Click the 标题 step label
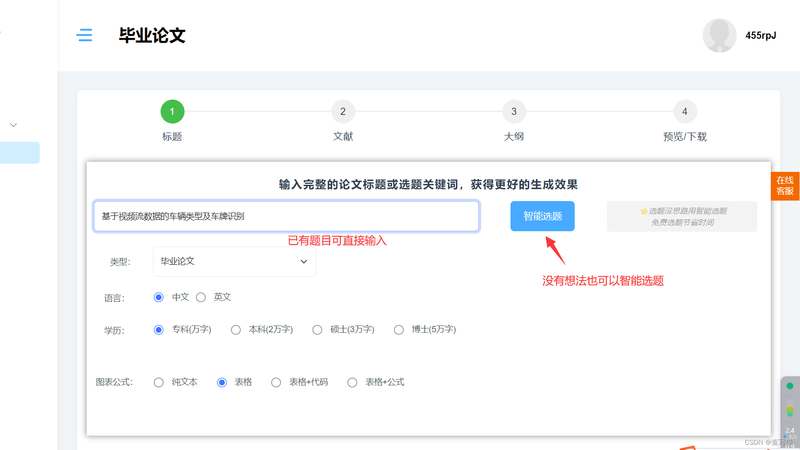Image resolution: width=800 pixels, height=450 pixels. click(172, 137)
